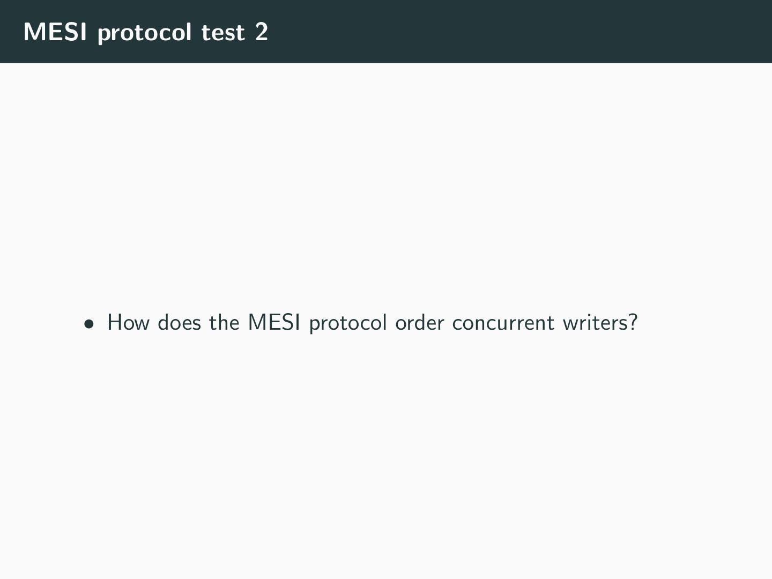The height and width of the screenshot is (579, 772).
Task: Click the word "How" in the bullet
Action: pos(128,323)
